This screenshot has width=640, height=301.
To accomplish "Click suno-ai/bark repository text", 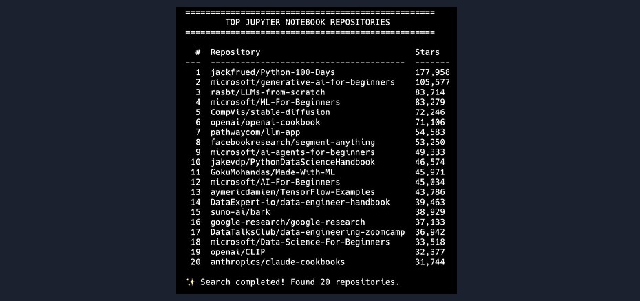I will point(240,212).
